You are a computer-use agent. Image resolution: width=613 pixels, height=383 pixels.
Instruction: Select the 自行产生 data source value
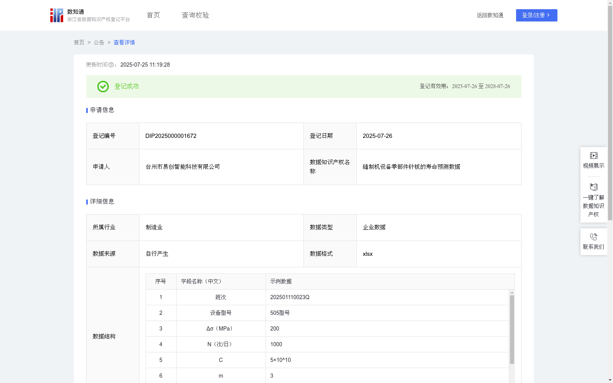tap(157, 254)
